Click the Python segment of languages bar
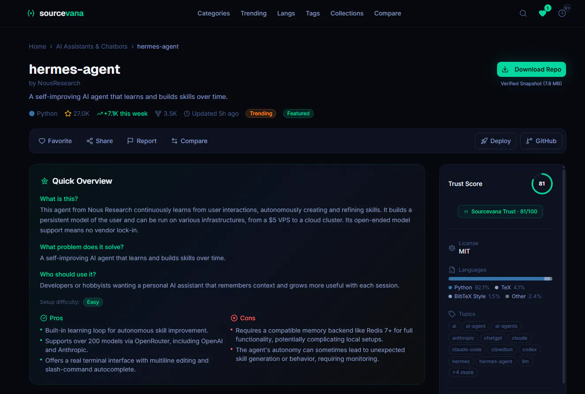The width and height of the screenshot is (585, 394). 496,279
